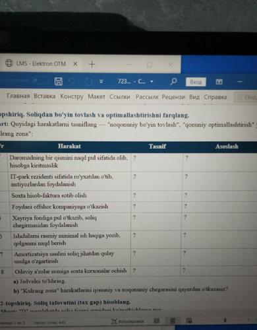Click the zoom slider handle

click(x=225, y=320)
